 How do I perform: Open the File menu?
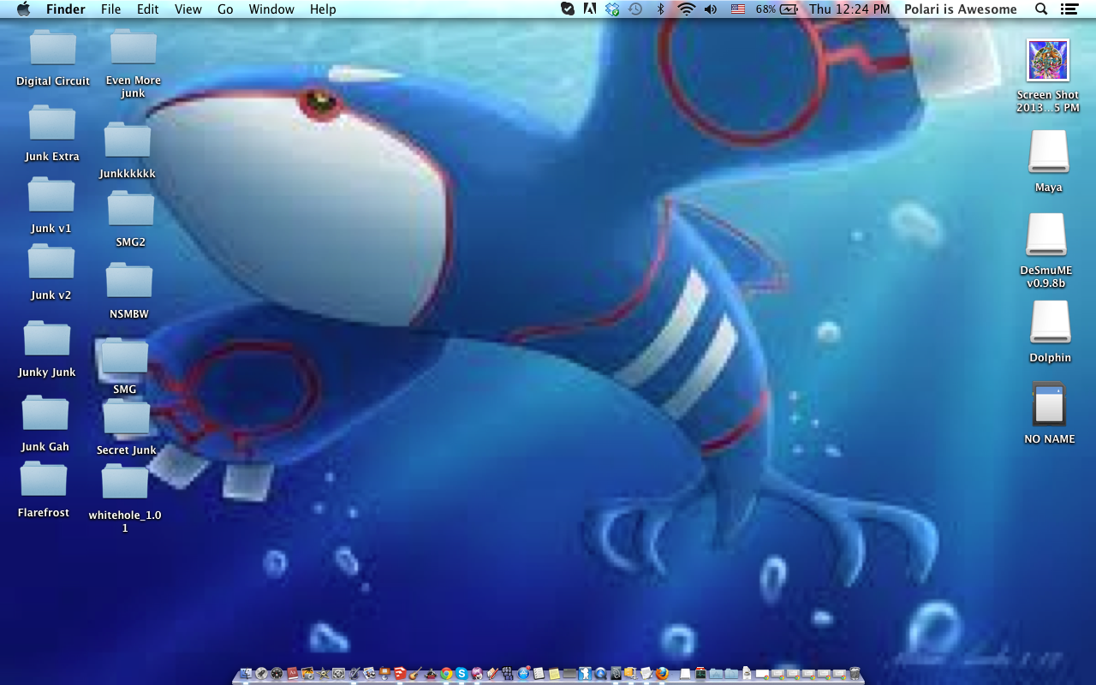coord(110,9)
